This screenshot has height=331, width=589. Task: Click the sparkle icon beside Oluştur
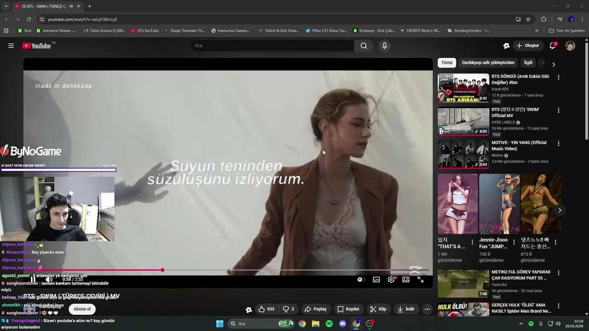[507, 46]
